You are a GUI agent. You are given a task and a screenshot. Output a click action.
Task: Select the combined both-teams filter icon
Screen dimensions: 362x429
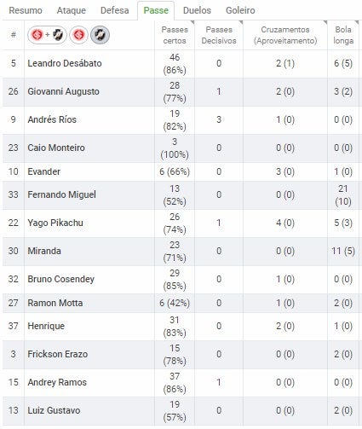[x=47, y=35]
